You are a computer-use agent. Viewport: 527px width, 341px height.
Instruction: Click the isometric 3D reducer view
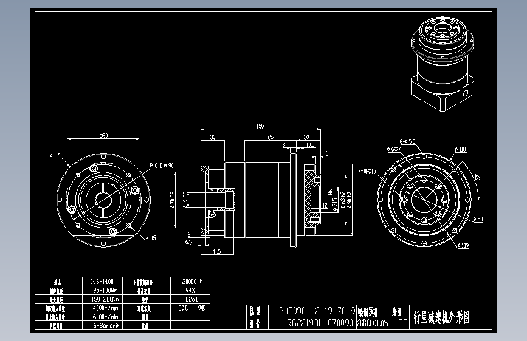pos(443,64)
